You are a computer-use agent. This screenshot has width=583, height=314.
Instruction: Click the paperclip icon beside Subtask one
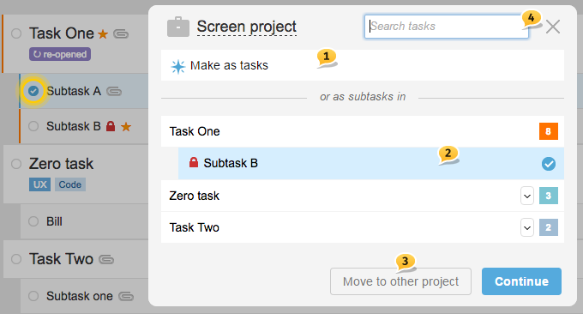[x=126, y=296]
